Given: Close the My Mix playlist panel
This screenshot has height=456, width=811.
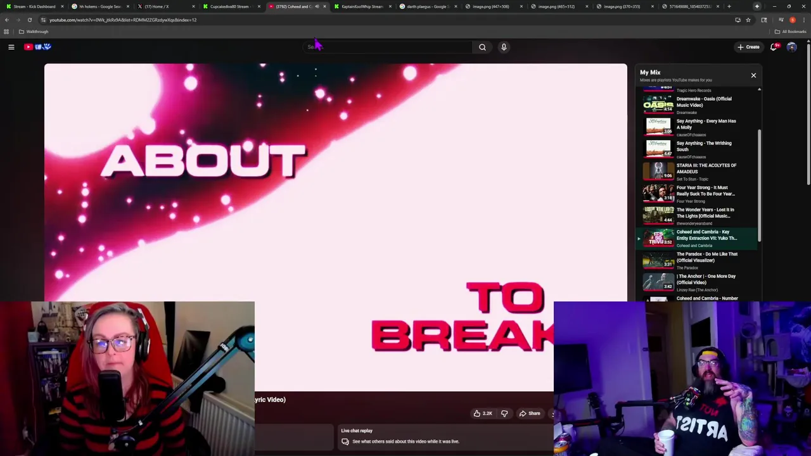Looking at the screenshot, I should pos(753,75).
